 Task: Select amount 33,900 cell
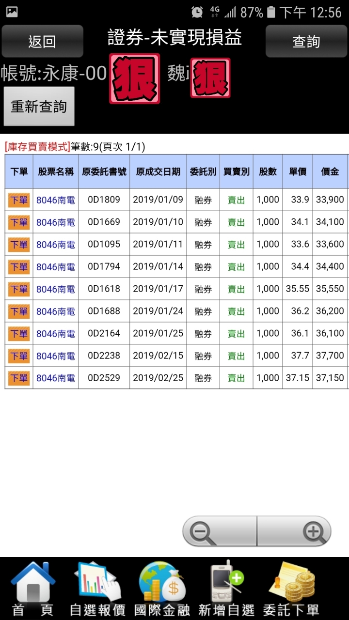tap(330, 200)
